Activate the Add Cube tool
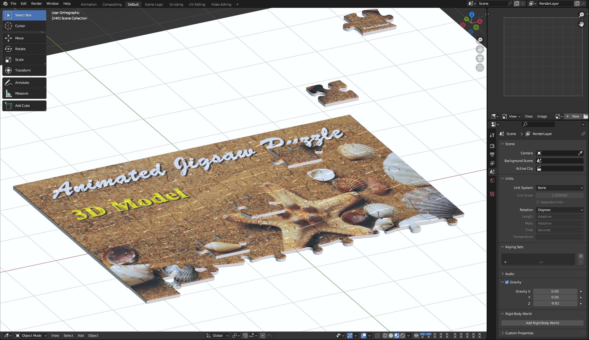589x340 pixels. 24,105
